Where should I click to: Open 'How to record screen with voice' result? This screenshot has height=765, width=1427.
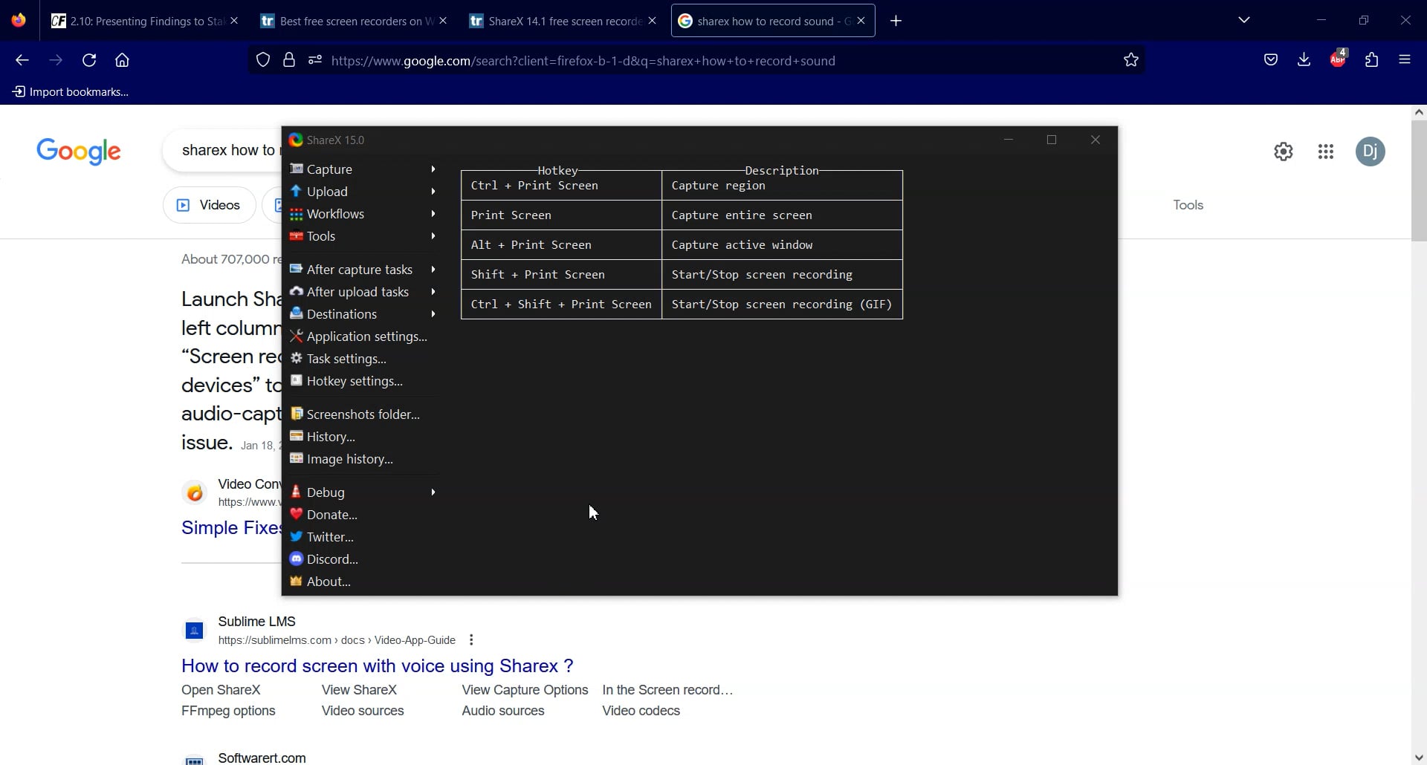click(x=378, y=665)
